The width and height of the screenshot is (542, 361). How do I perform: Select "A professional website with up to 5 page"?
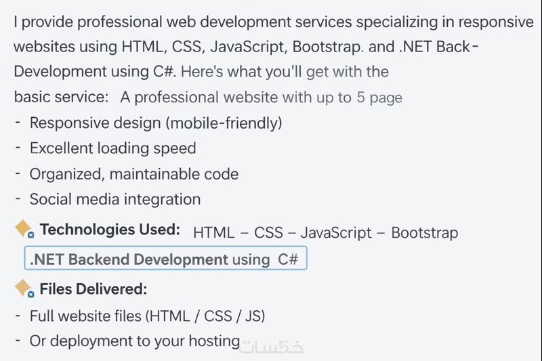coord(262,98)
